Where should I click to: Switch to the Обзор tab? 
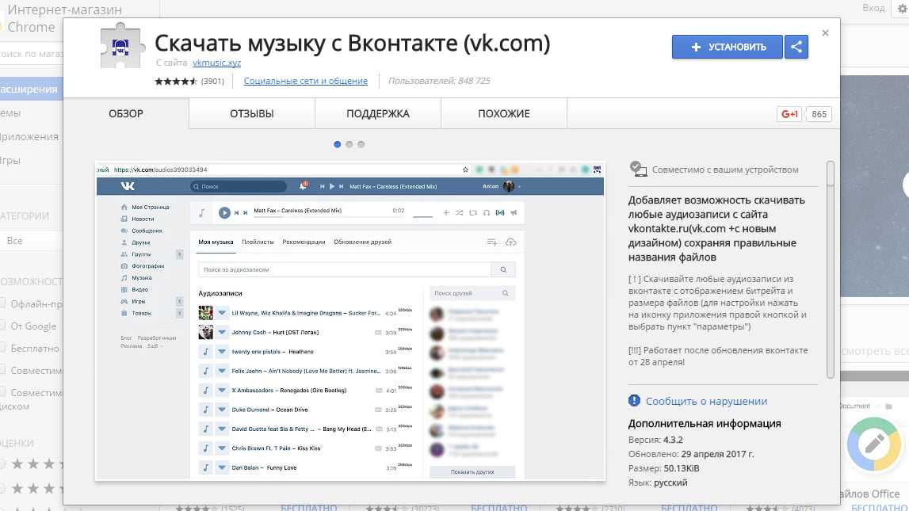(x=126, y=113)
